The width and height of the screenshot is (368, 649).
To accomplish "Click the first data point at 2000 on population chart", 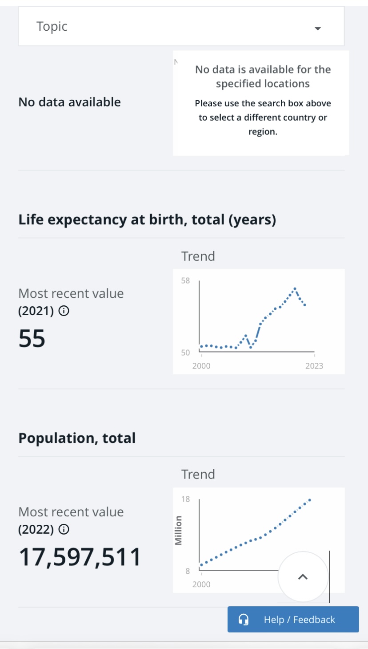I will (201, 565).
